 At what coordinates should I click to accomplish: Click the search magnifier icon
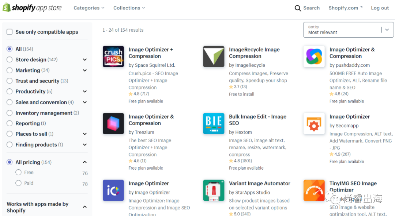pyautogui.click(x=297, y=8)
